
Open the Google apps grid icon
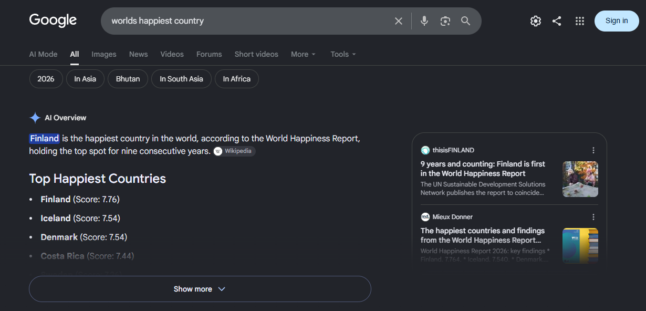(580, 21)
